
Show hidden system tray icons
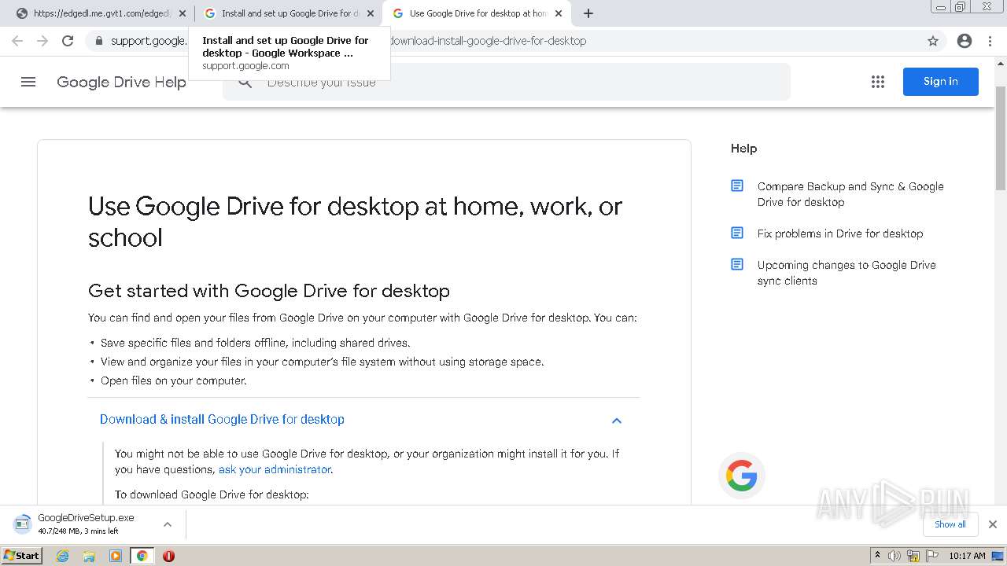point(878,556)
